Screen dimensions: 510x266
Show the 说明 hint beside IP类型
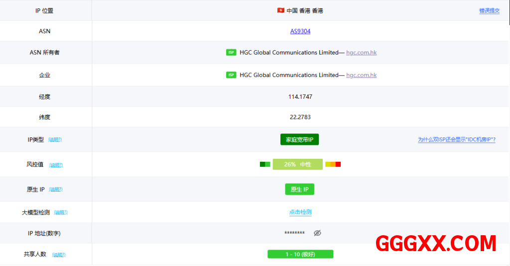point(55,140)
